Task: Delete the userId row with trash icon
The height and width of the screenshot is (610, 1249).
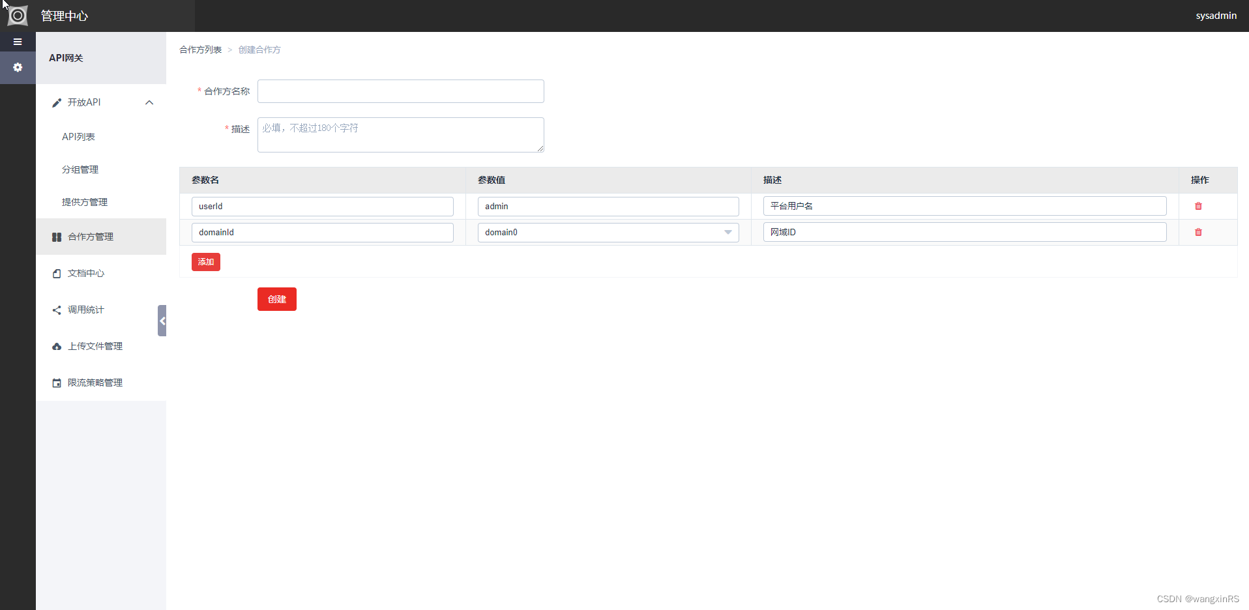Action: point(1198,206)
